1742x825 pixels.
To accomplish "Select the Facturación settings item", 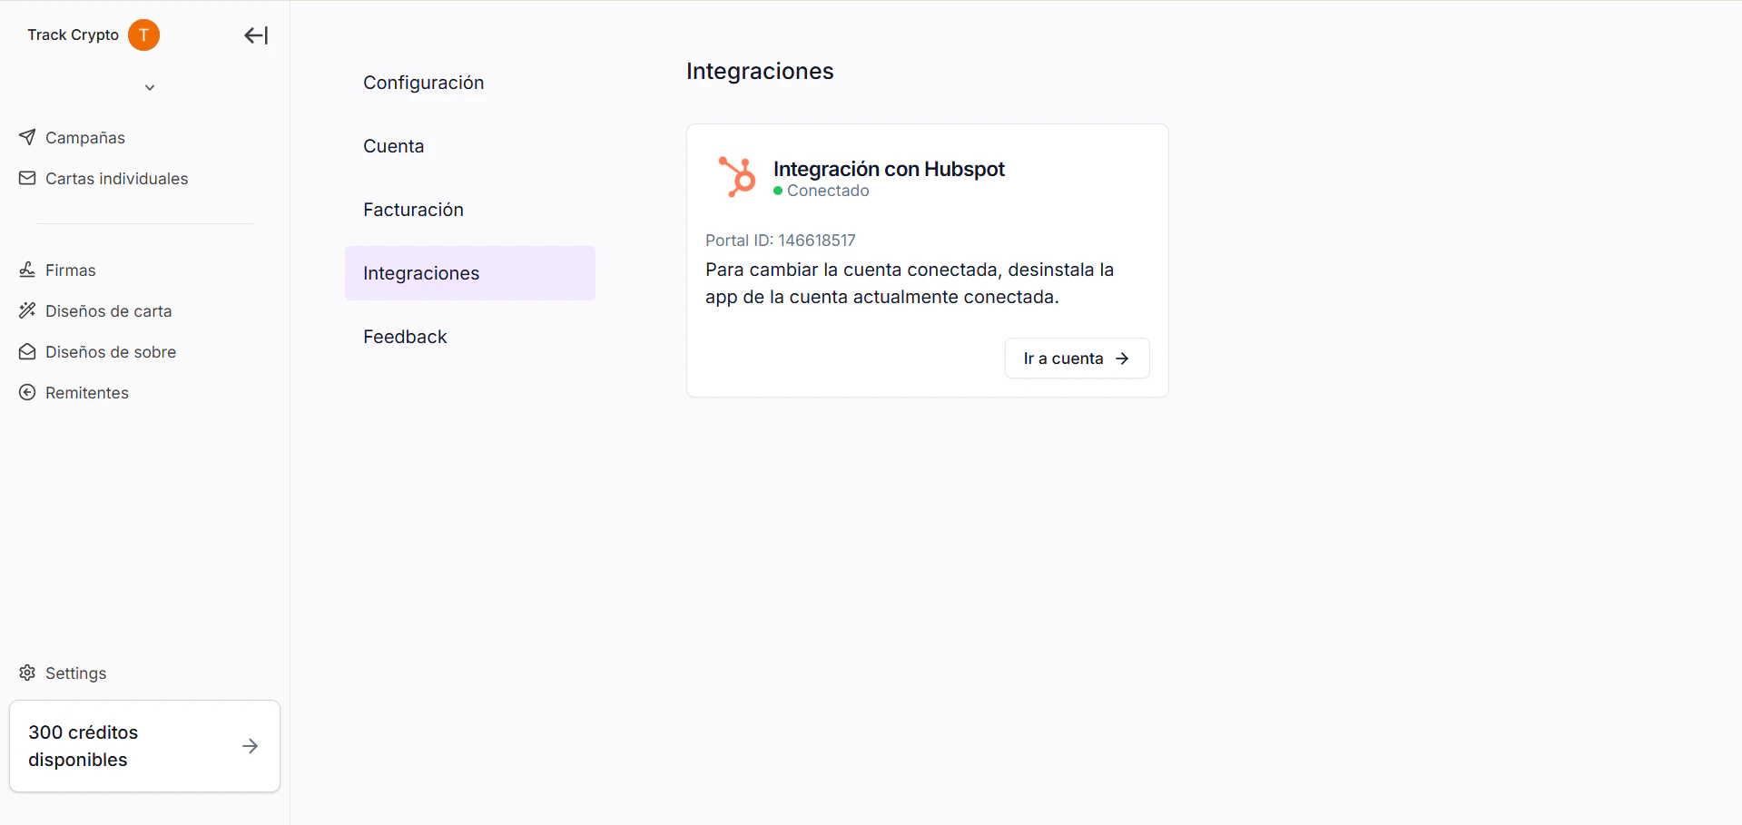I will [413, 209].
